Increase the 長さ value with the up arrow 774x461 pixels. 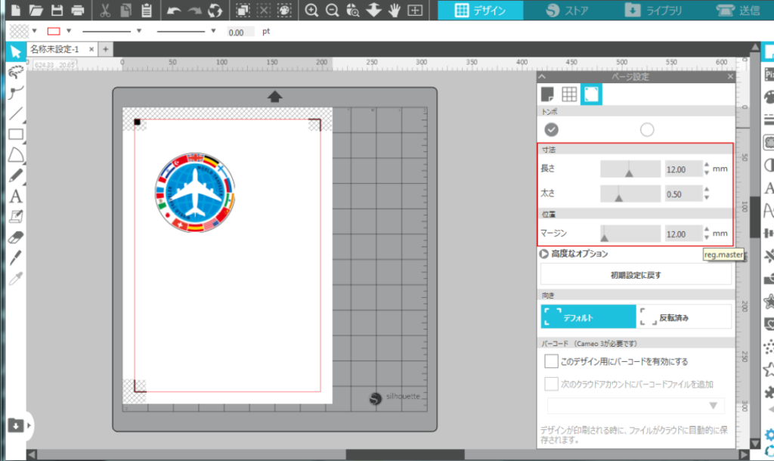(x=707, y=165)
